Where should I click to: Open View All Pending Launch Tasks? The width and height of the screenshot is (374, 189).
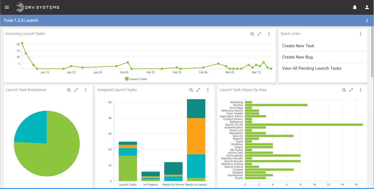[312, 68]
